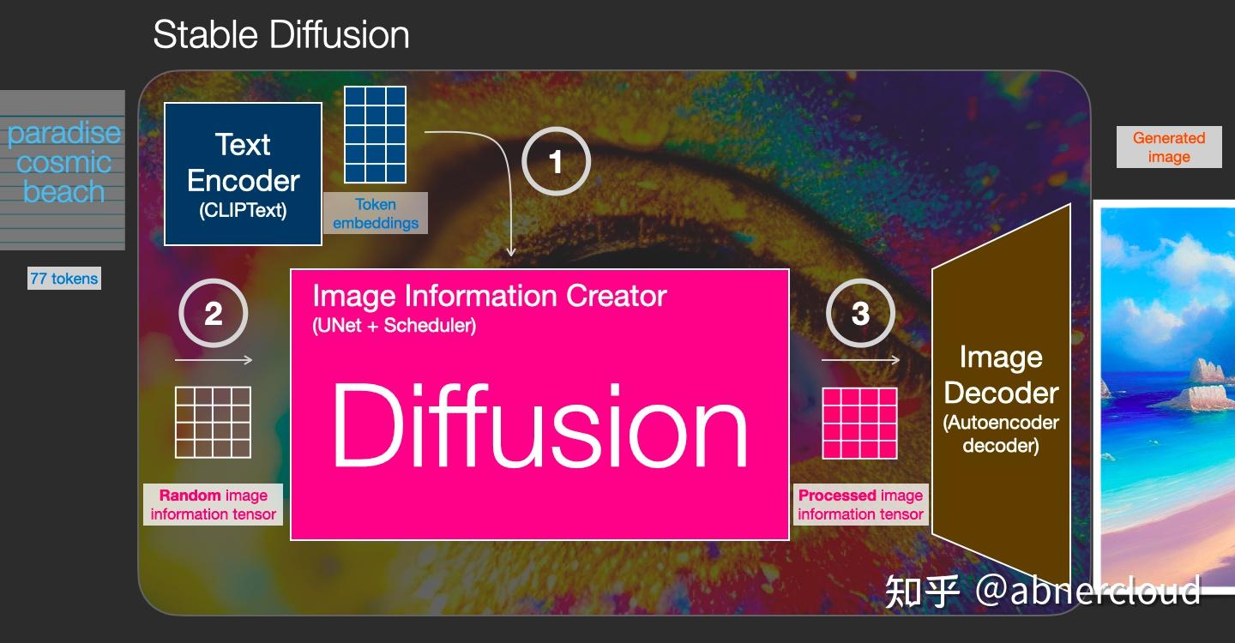This screenshot has width=1235, height=643.
Task: Click the circled step 1 marker
Action: (x=556, y=161)
